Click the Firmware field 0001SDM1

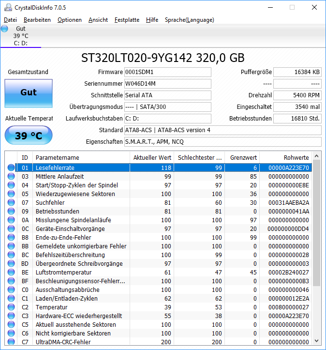pos(168,72)
